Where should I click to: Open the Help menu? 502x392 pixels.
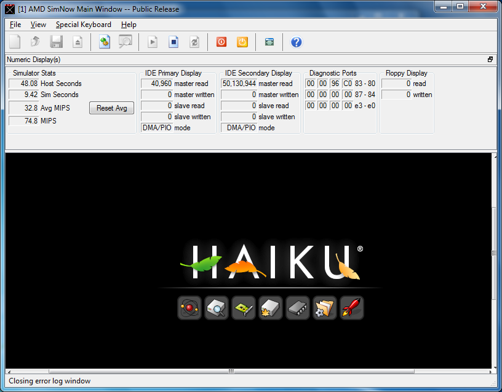click(129, 25)
